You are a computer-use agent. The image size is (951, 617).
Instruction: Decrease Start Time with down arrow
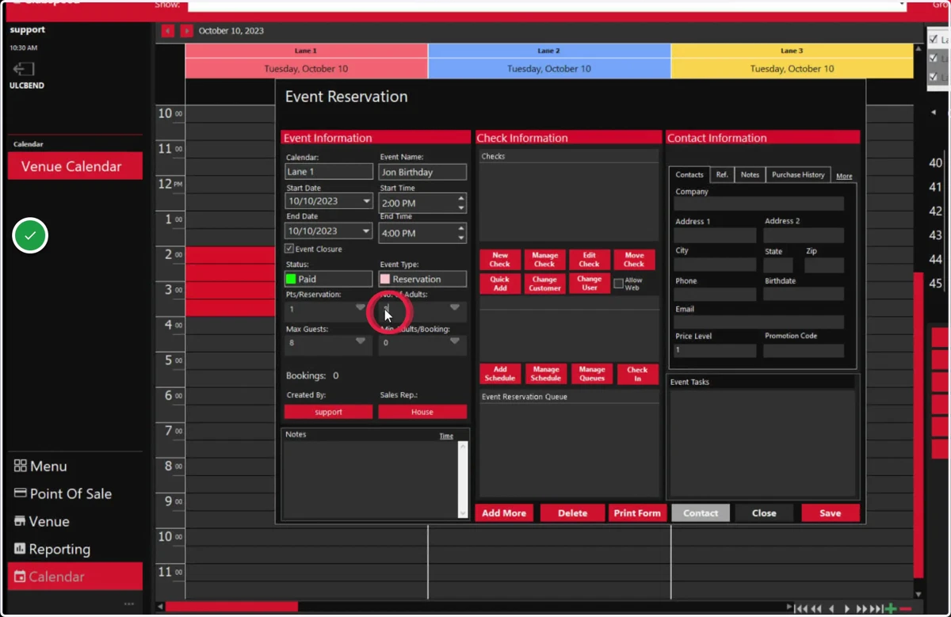tap(461, 208)
